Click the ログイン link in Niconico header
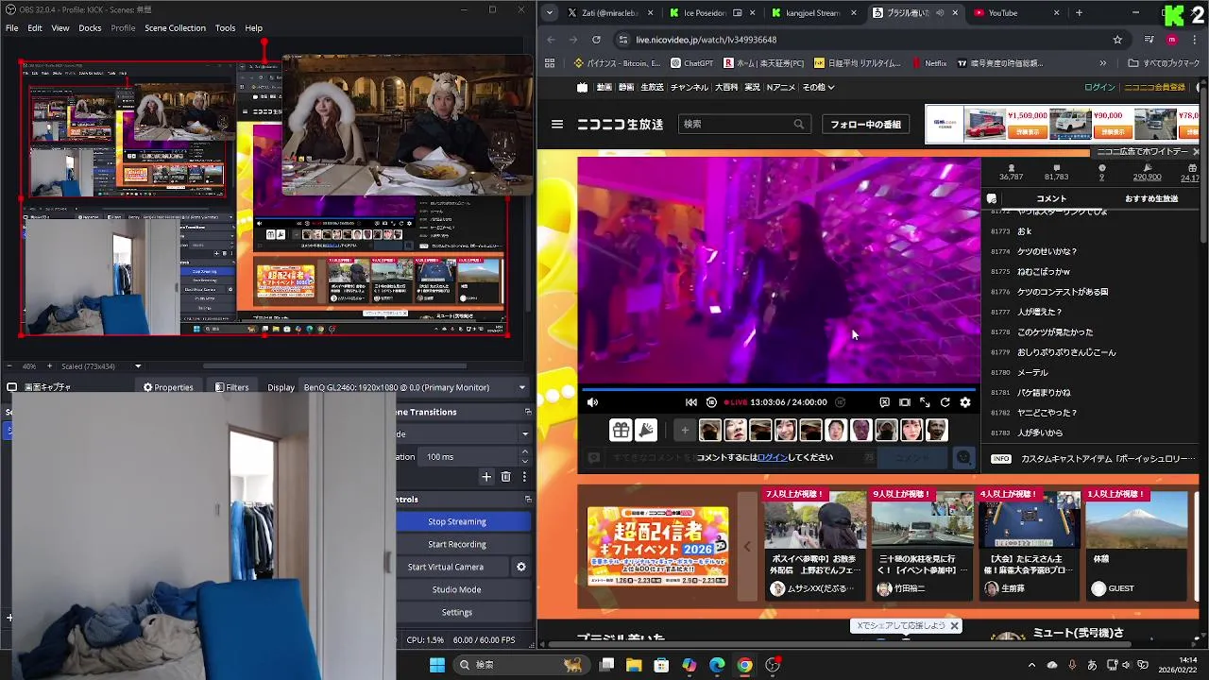Screen dimensions: 1209x680 [1099, 87]
